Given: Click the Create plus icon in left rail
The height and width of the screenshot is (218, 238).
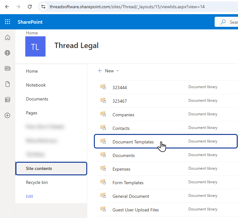Looking at the screenshot, I should point(8,115).
